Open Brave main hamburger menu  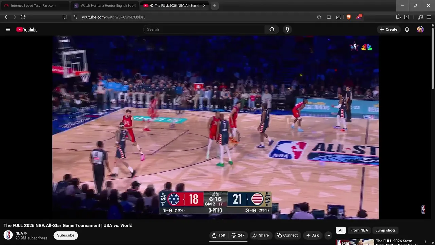click(429, 17)
